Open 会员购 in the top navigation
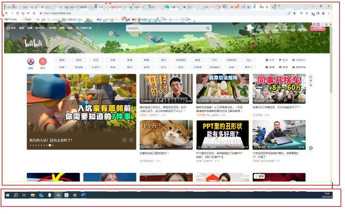The width and height of the screenshot is (345, 214). 52,28
